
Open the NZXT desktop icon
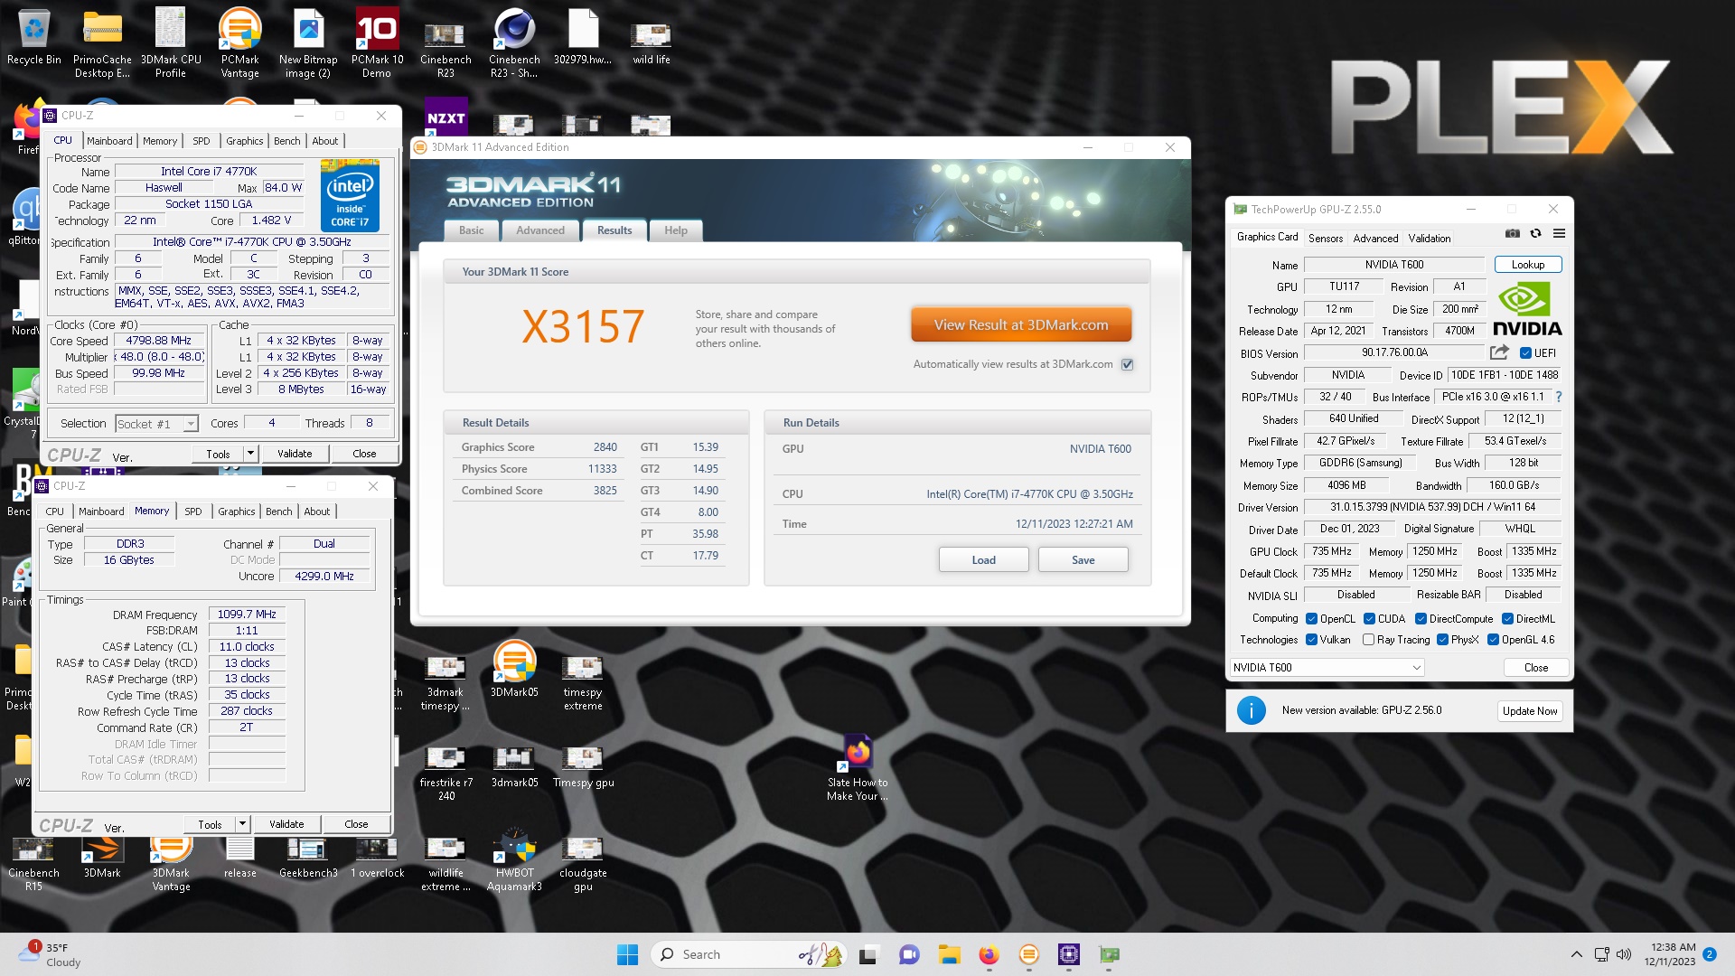[445, 117]
